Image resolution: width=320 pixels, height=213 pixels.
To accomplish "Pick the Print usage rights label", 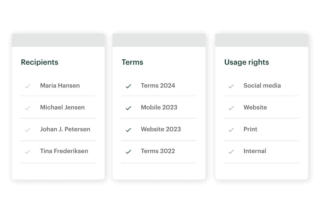I will coord(250,129).
